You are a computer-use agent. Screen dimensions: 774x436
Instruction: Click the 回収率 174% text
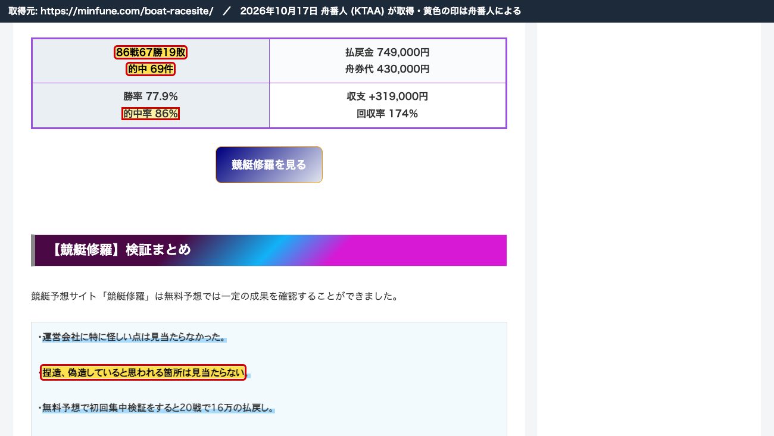388,113
